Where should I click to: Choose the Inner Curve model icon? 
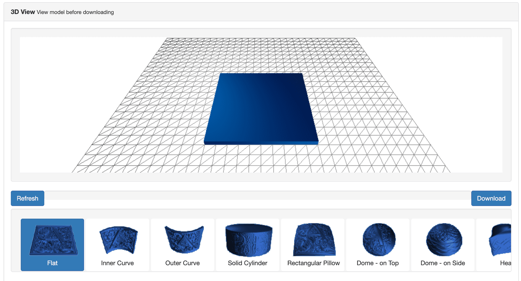117,241
